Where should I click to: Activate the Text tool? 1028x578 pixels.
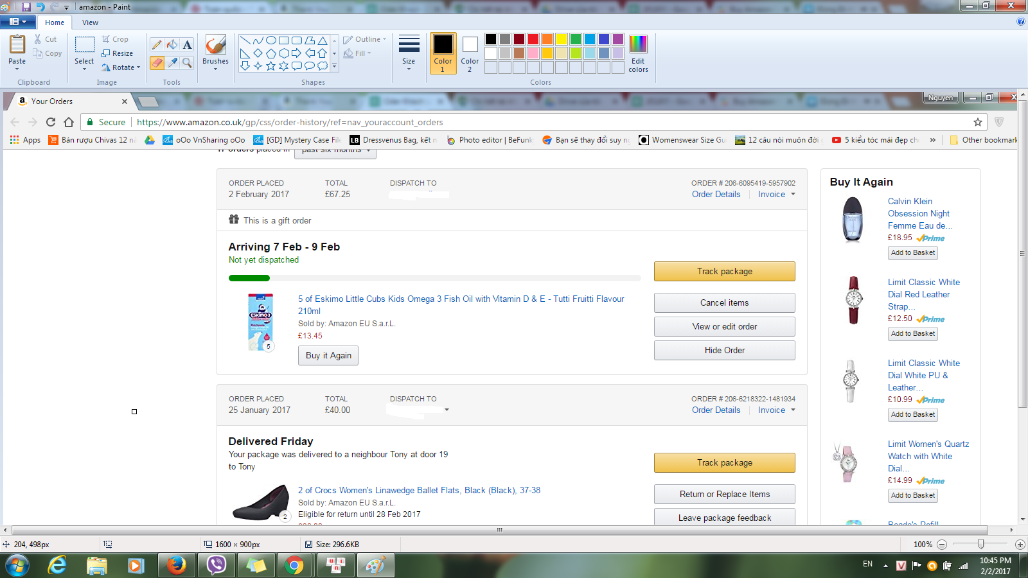click(187, 44)
